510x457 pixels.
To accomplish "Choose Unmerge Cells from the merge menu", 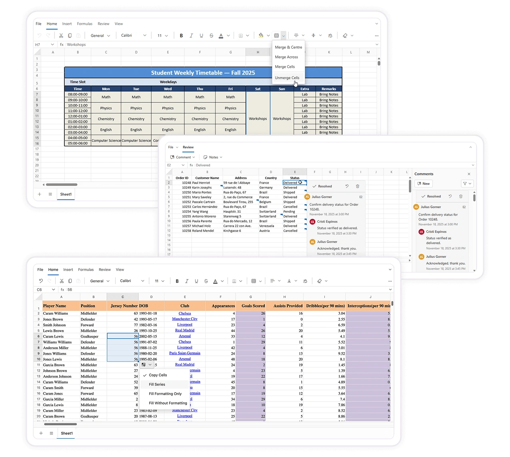I will (x=287, y=78).
